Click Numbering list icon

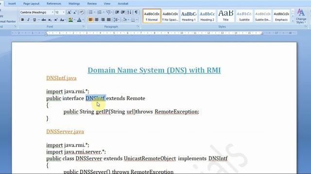[x=99, y=12]
